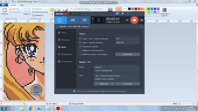
Task: Switch to Paint taskbar button
Action: coord(49,108)
